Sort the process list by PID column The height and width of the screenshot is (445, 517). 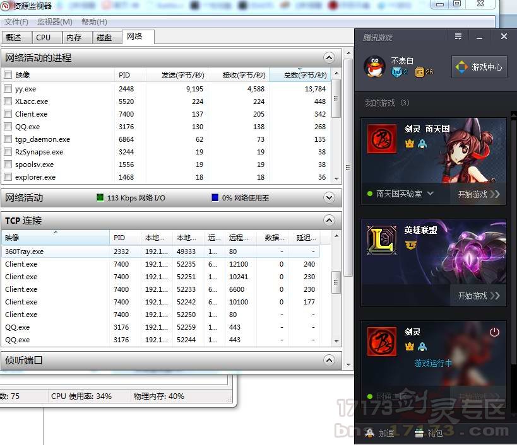coord(130,75)
